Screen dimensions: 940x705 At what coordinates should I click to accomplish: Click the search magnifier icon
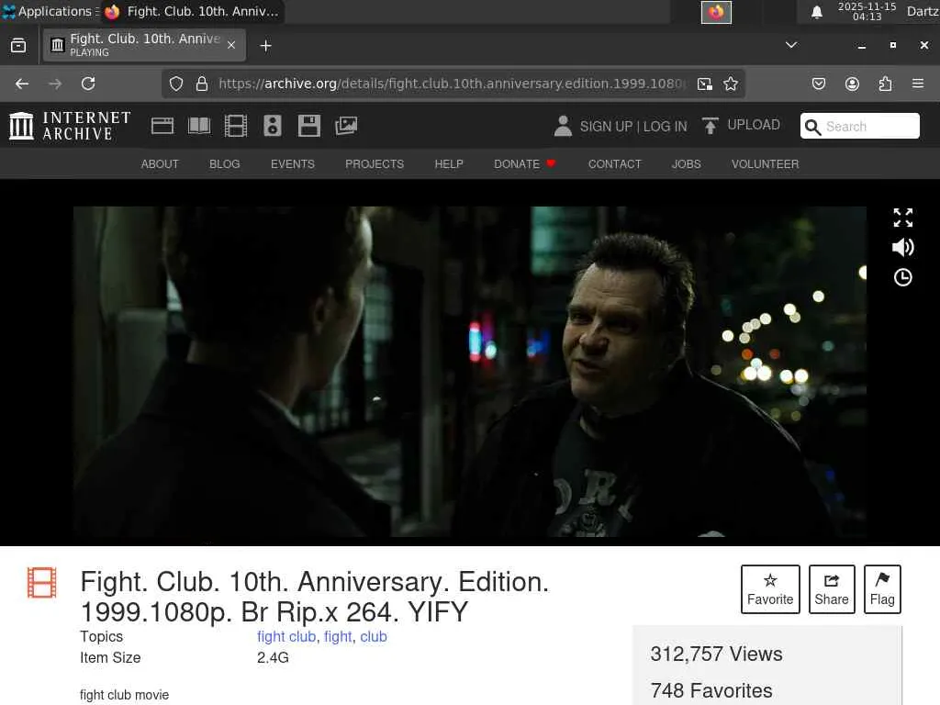click(x=813, y=127)
